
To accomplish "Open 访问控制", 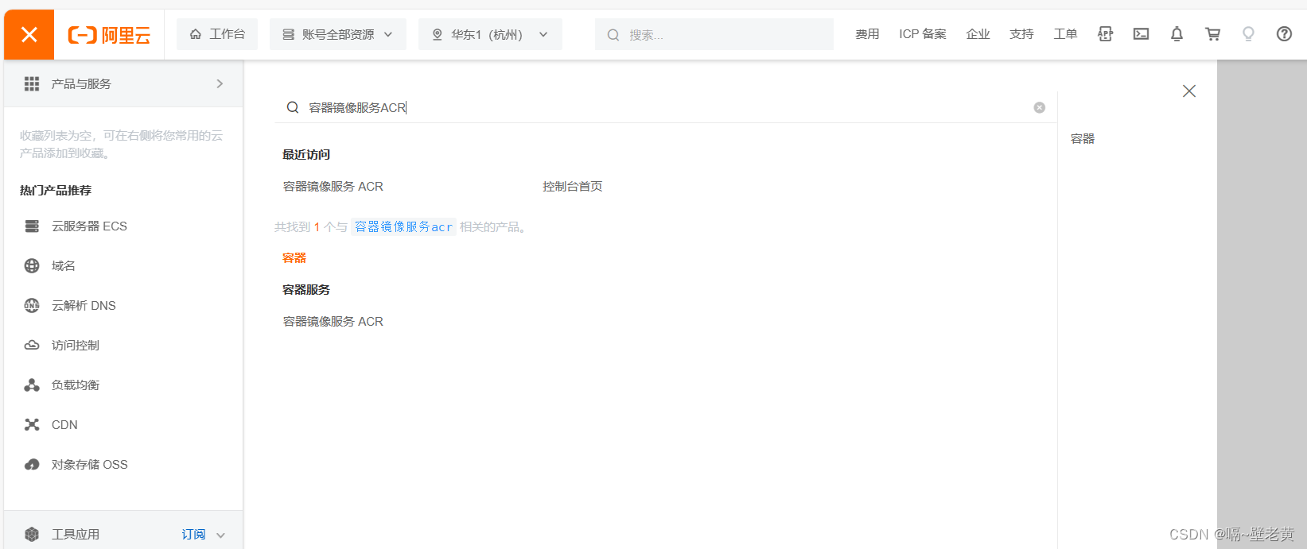I will tap(76, 346).
